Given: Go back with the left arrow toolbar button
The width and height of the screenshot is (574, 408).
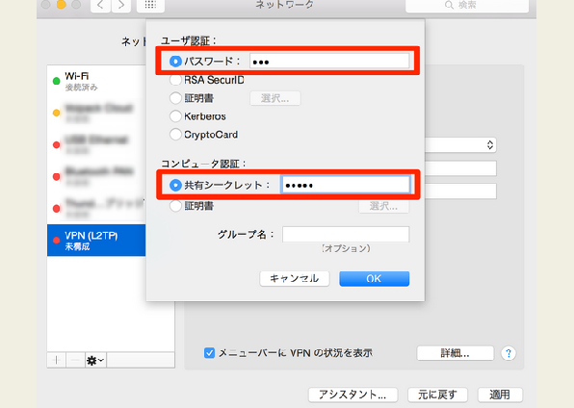Looking at the screenshot, I should [x=101, y=5].
